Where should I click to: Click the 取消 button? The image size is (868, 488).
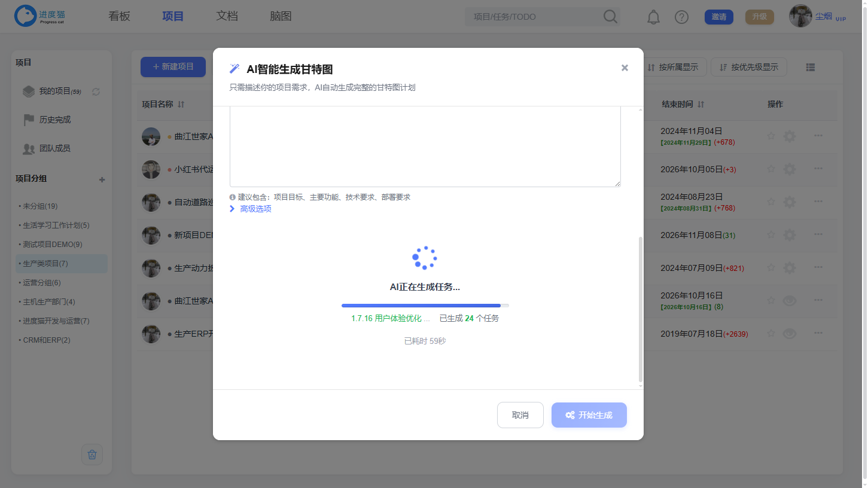(520, 415)
